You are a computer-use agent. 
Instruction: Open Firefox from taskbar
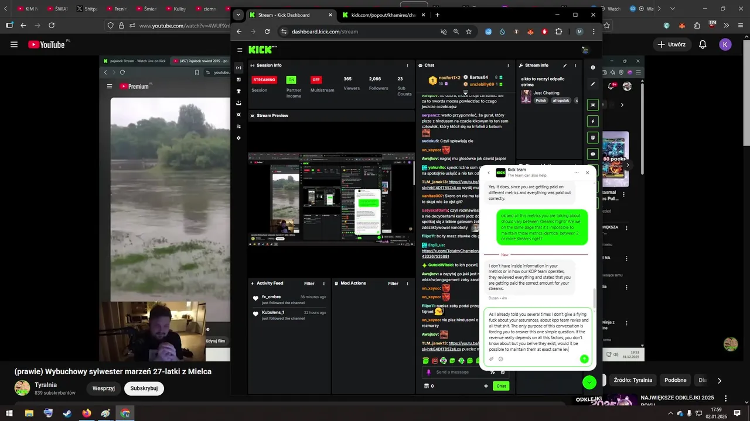87,413
